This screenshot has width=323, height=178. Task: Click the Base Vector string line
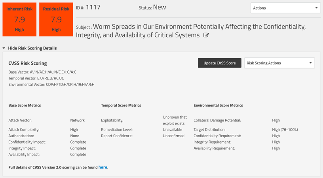tap(42, 72)
